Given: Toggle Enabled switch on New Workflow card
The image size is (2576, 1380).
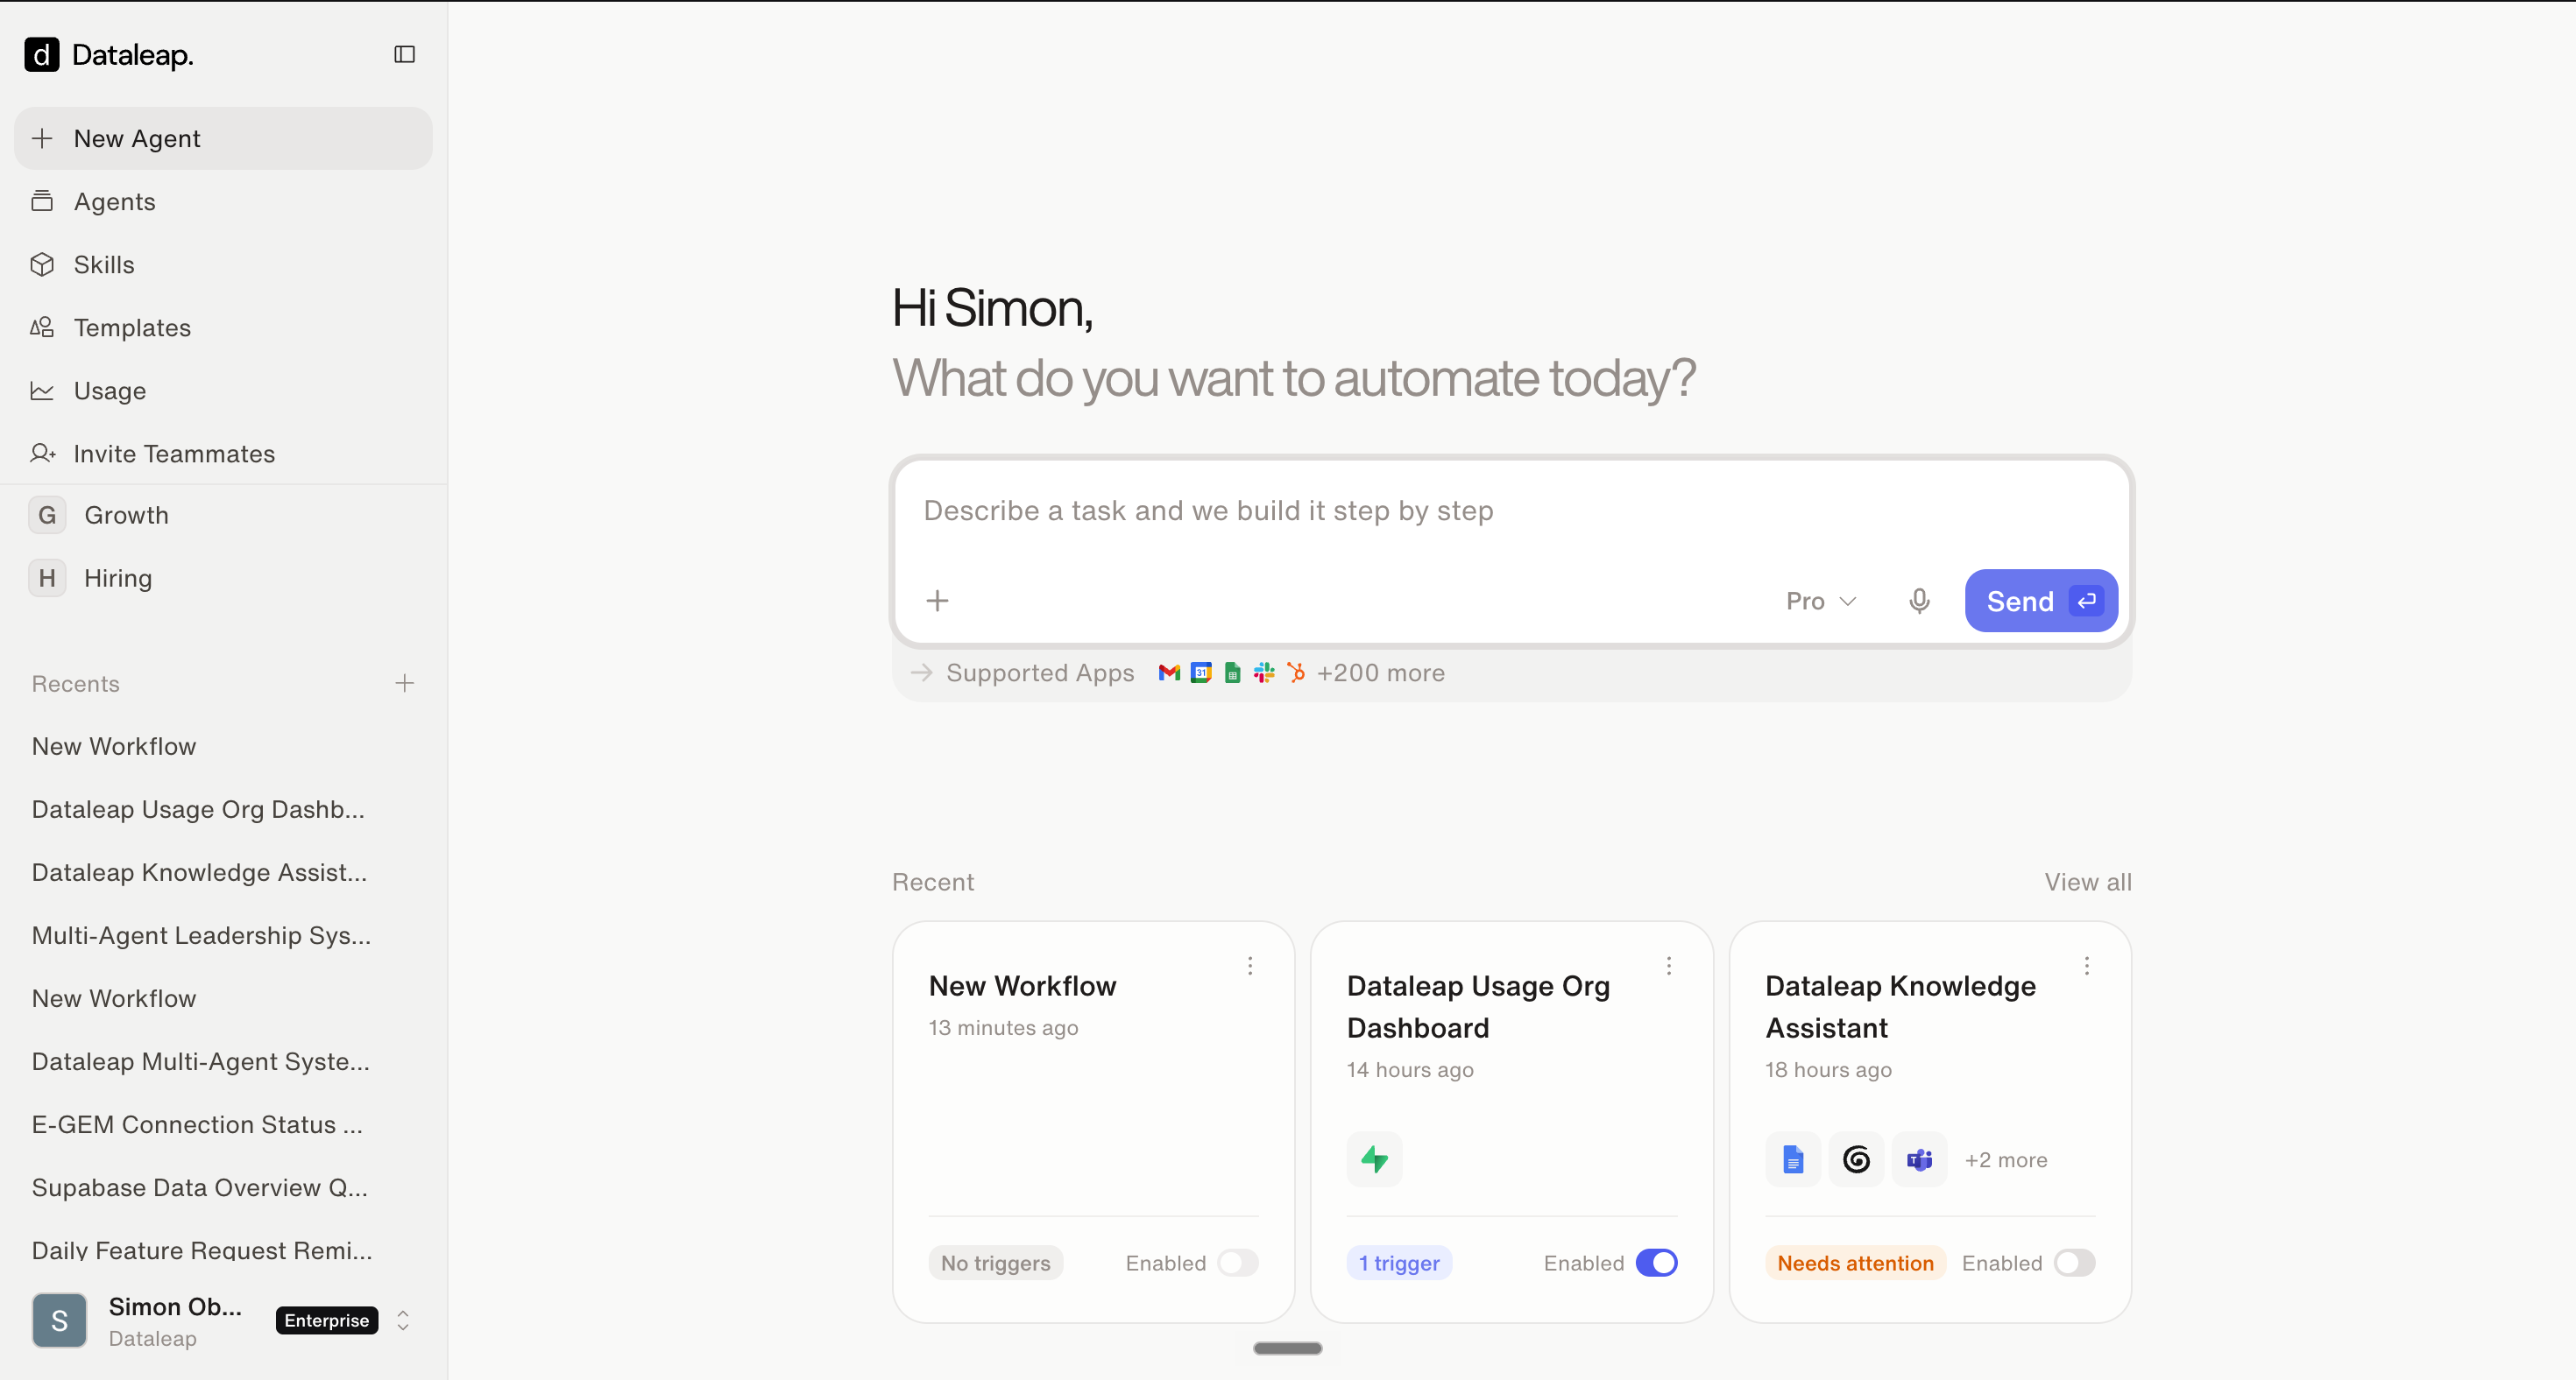Looking at the screenshot, I should [1238, 1262].
